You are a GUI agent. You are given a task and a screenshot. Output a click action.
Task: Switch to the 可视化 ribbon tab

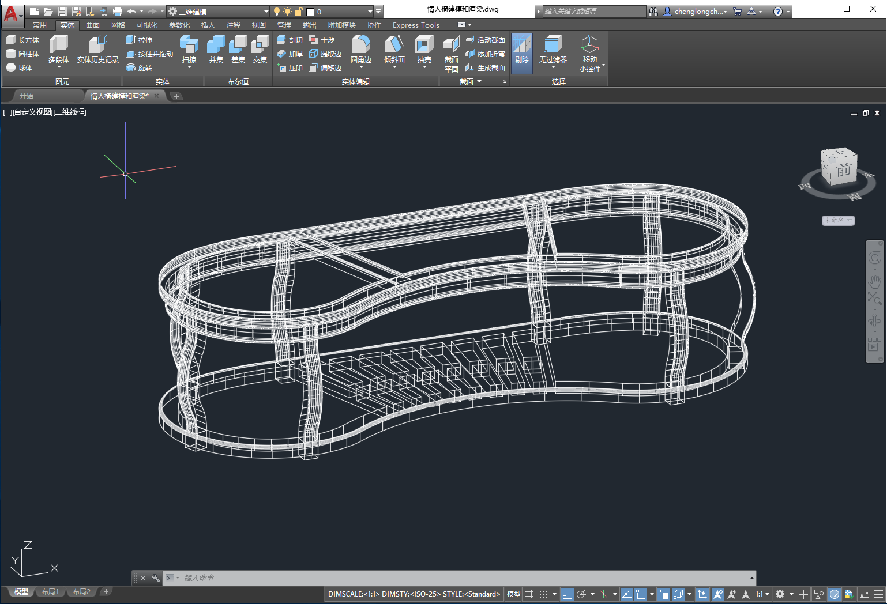147,25
